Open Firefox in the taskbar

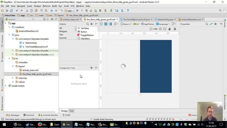(x=43, y=124)
